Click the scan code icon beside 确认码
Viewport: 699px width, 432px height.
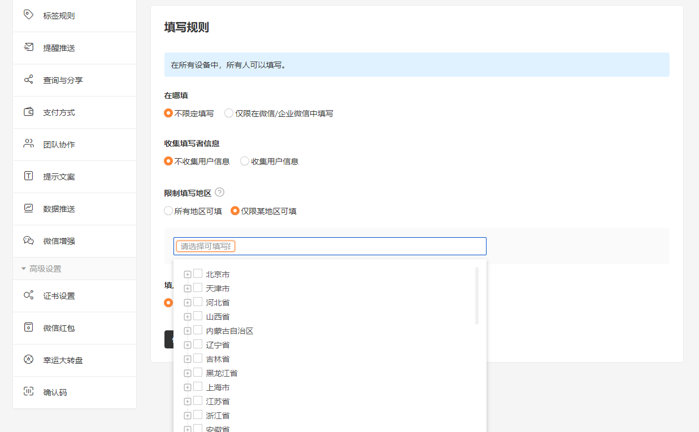(28, 391)
